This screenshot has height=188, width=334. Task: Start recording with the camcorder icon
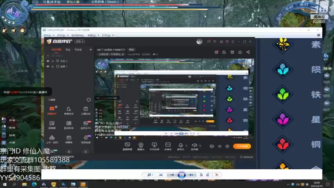(212, 146)
